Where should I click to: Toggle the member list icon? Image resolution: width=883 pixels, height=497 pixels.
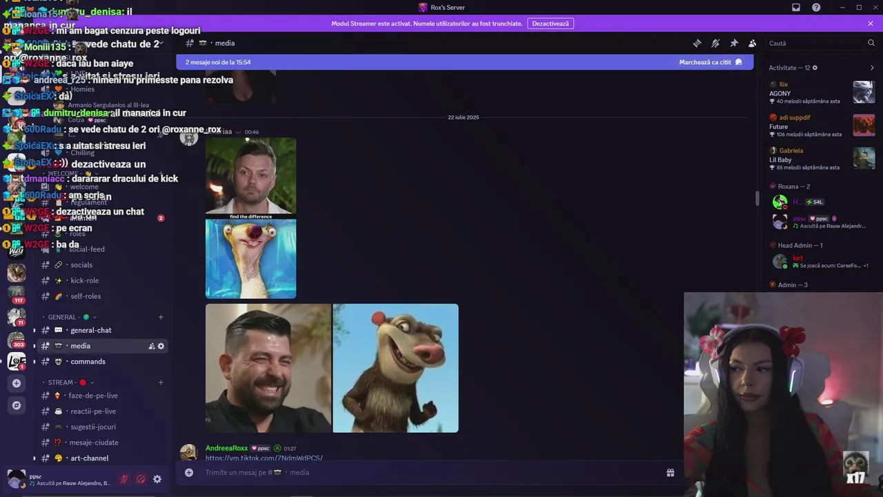point(753,43)
